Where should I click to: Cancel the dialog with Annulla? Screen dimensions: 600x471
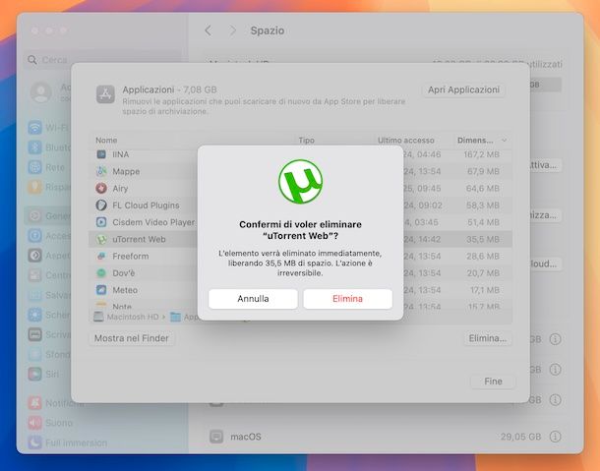tap(253, 299)
